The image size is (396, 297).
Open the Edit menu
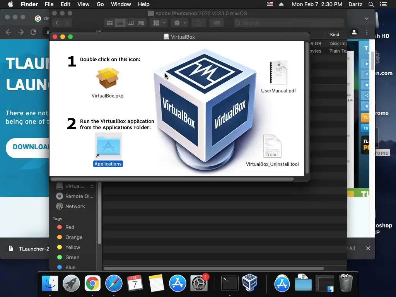pos(65,4)
